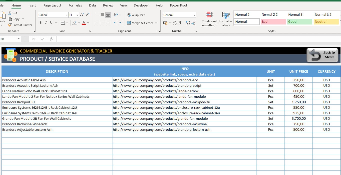Image resolution: width=341 pixels, height=175 pixels.
Task: Click the Back to Menu button
Action: coord(322,55)
